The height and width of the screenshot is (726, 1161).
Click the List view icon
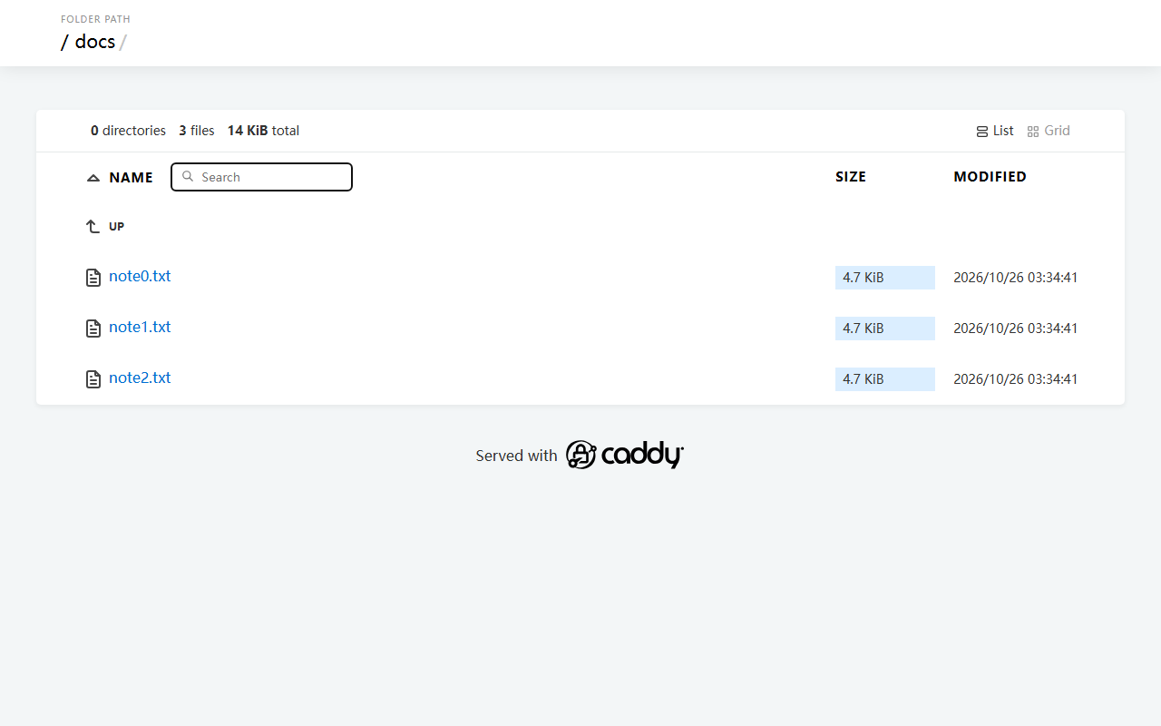coord(982,132)
